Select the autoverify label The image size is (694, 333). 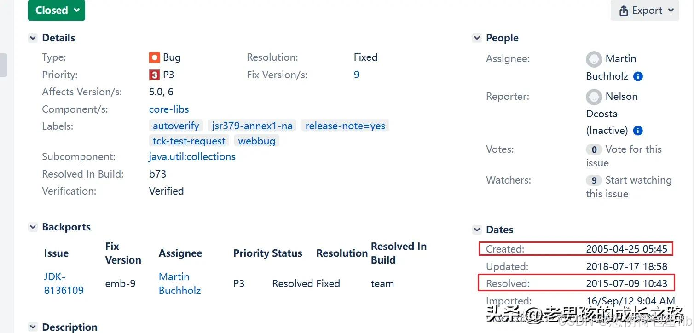pyautogui.click(x=176, y=125)
